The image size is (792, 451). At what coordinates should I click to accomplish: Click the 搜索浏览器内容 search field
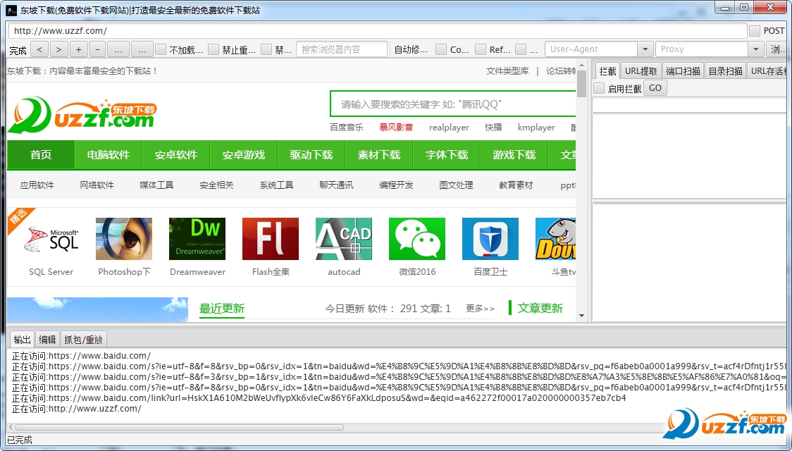point(342,49)
